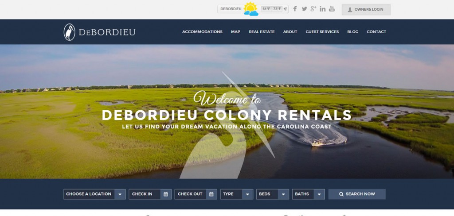
Task: Click the Check Out calendar icon
Action: click(x=211, y=194)
